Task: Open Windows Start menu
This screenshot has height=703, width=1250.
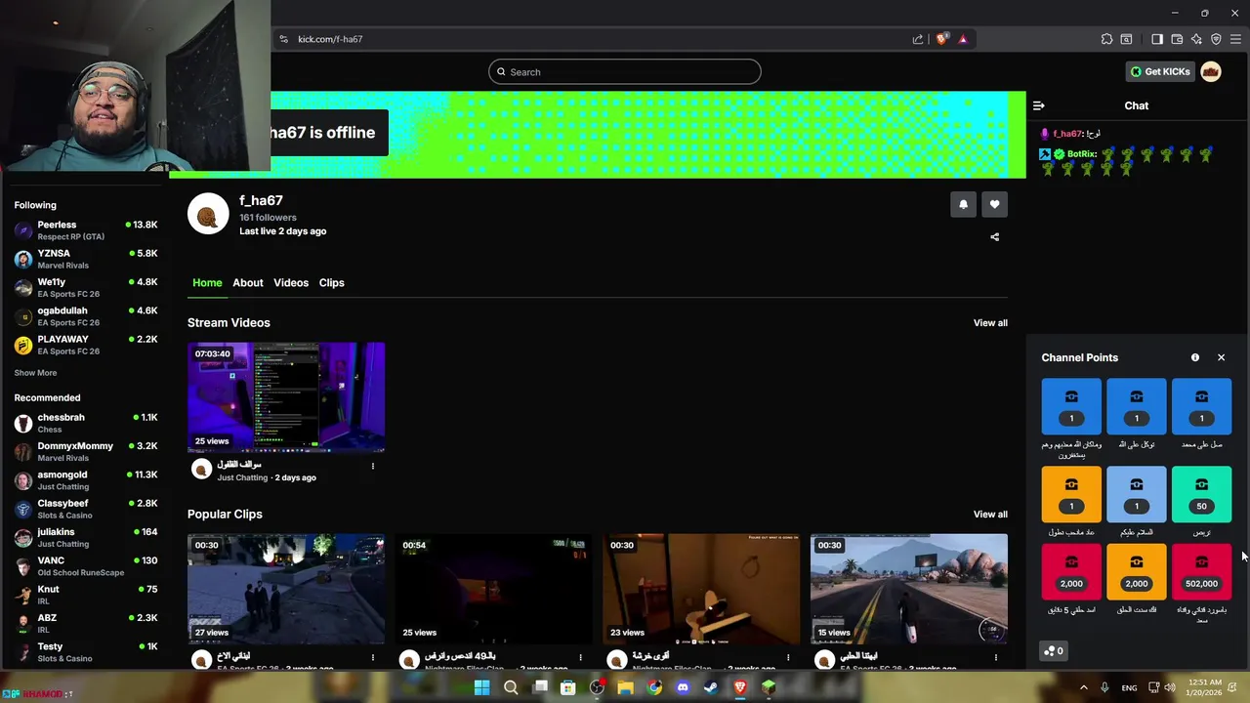Action: 481,687
